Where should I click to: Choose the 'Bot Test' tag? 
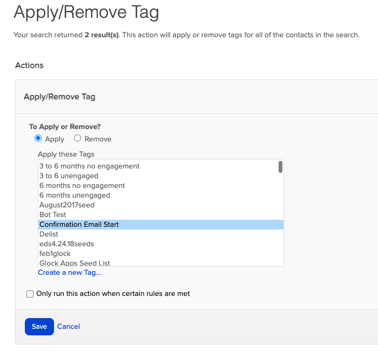tap(53, 215)
